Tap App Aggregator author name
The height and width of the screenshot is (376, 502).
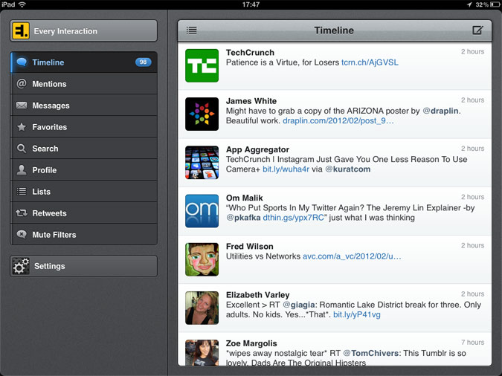coord(257,149)
